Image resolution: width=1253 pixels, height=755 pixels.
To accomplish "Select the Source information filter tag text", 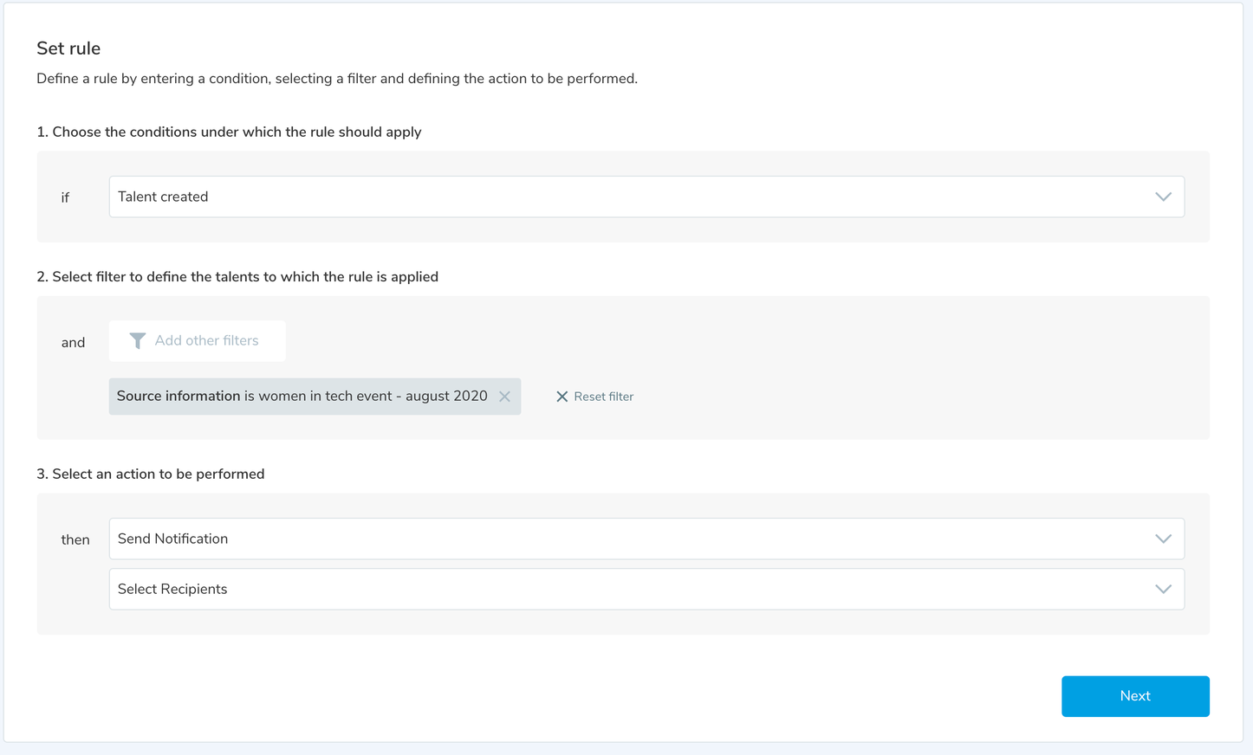I will click(302, 397).
